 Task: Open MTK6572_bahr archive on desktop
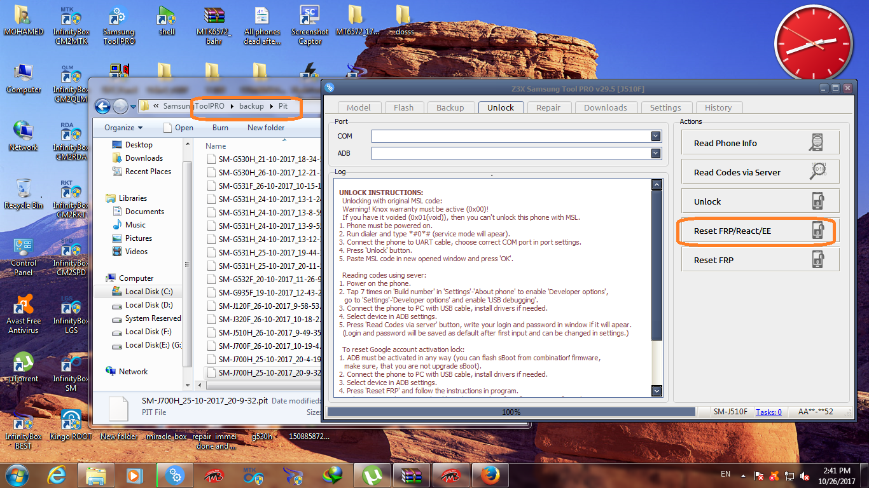(x=214, y=27)
